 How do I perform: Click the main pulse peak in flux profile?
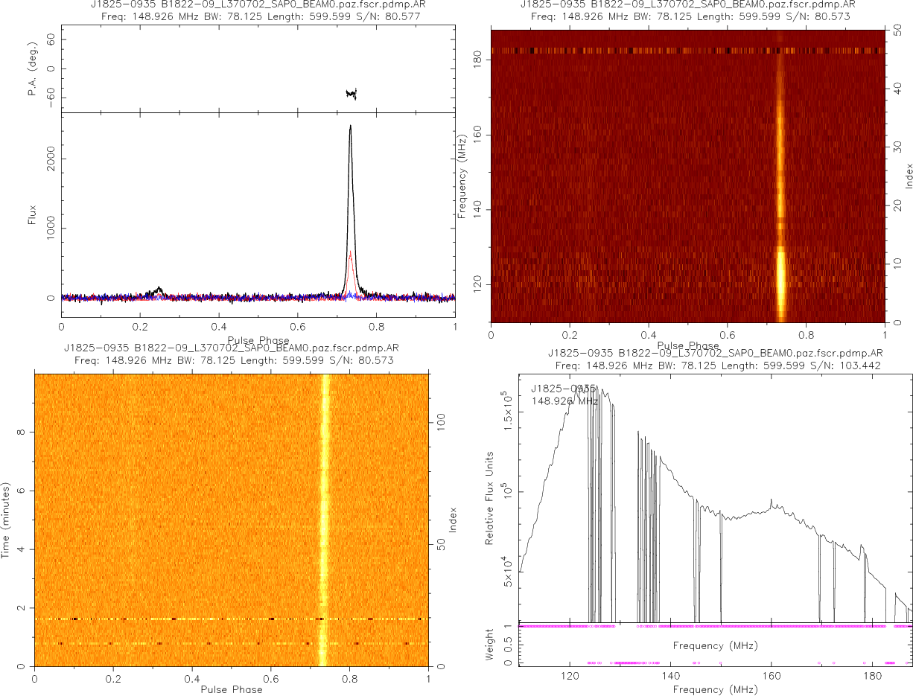click(x=350, y=128)
